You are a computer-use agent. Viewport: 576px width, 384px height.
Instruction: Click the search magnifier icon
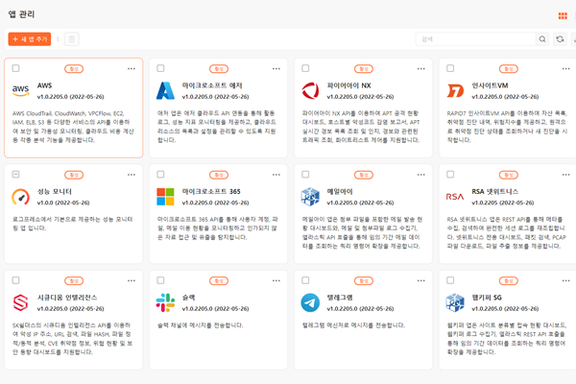click(x=542, y=39)
